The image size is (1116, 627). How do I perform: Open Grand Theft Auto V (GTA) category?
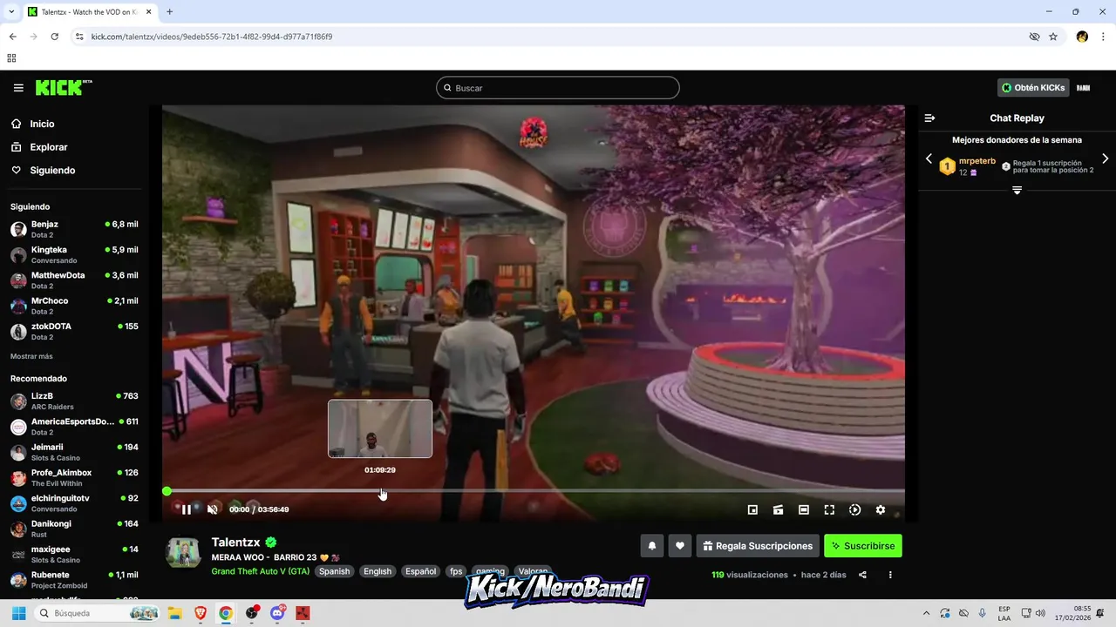[x=261, y=571]
